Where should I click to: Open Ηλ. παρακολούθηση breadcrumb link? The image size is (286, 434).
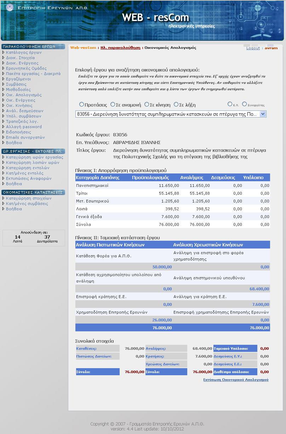click(x=120, y=48)
